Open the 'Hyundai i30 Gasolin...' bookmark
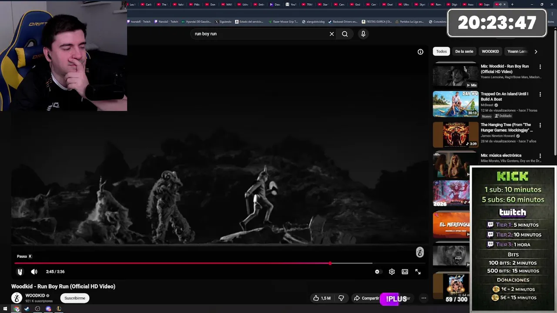Image resolution: width=557 pixels, height=313 pixels. (196, 21)
